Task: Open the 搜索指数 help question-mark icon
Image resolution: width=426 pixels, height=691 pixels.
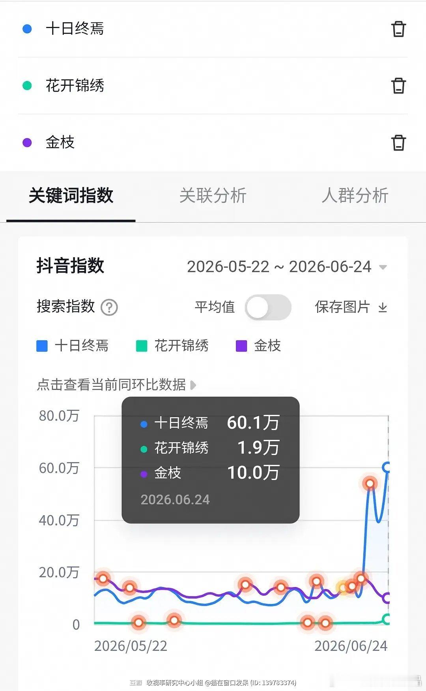Action: (x=109, y=307)
